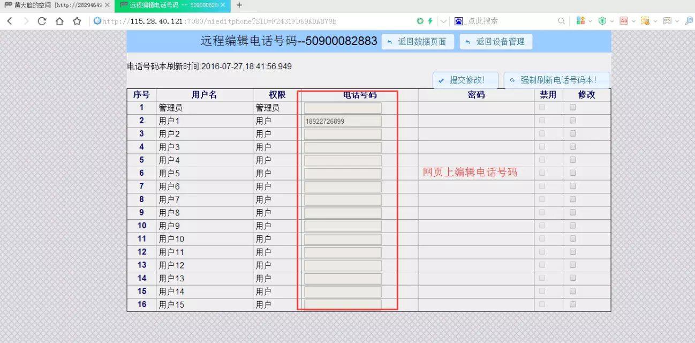This screenshot has width=695, height=343.
Task: Tick the 修改 checkbox for 用户1
Action: 573,121
